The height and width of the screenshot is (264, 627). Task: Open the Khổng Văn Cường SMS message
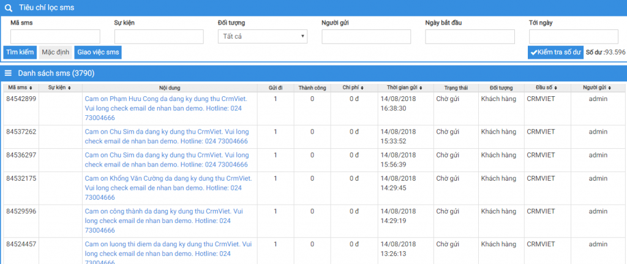point(168,188)
